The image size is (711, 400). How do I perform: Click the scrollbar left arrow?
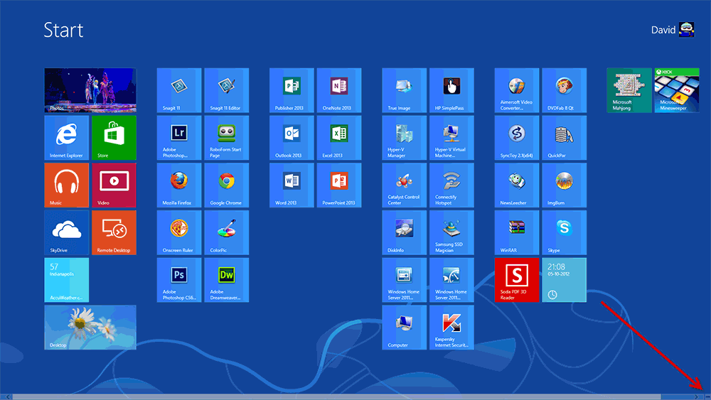click(x=7, y=397)
